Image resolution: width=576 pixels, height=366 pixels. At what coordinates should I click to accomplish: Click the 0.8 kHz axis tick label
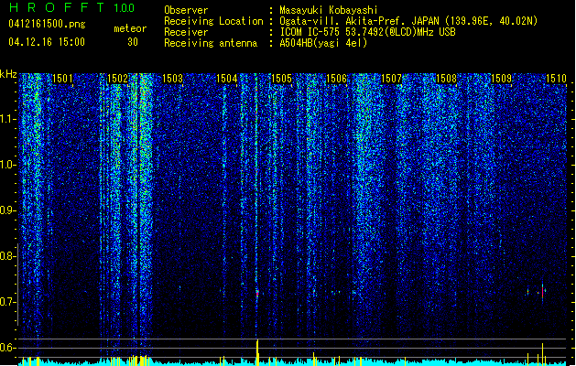click(x=8, y=256)
